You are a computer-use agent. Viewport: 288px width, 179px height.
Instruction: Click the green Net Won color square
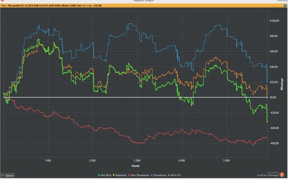[x=99, y=175]
